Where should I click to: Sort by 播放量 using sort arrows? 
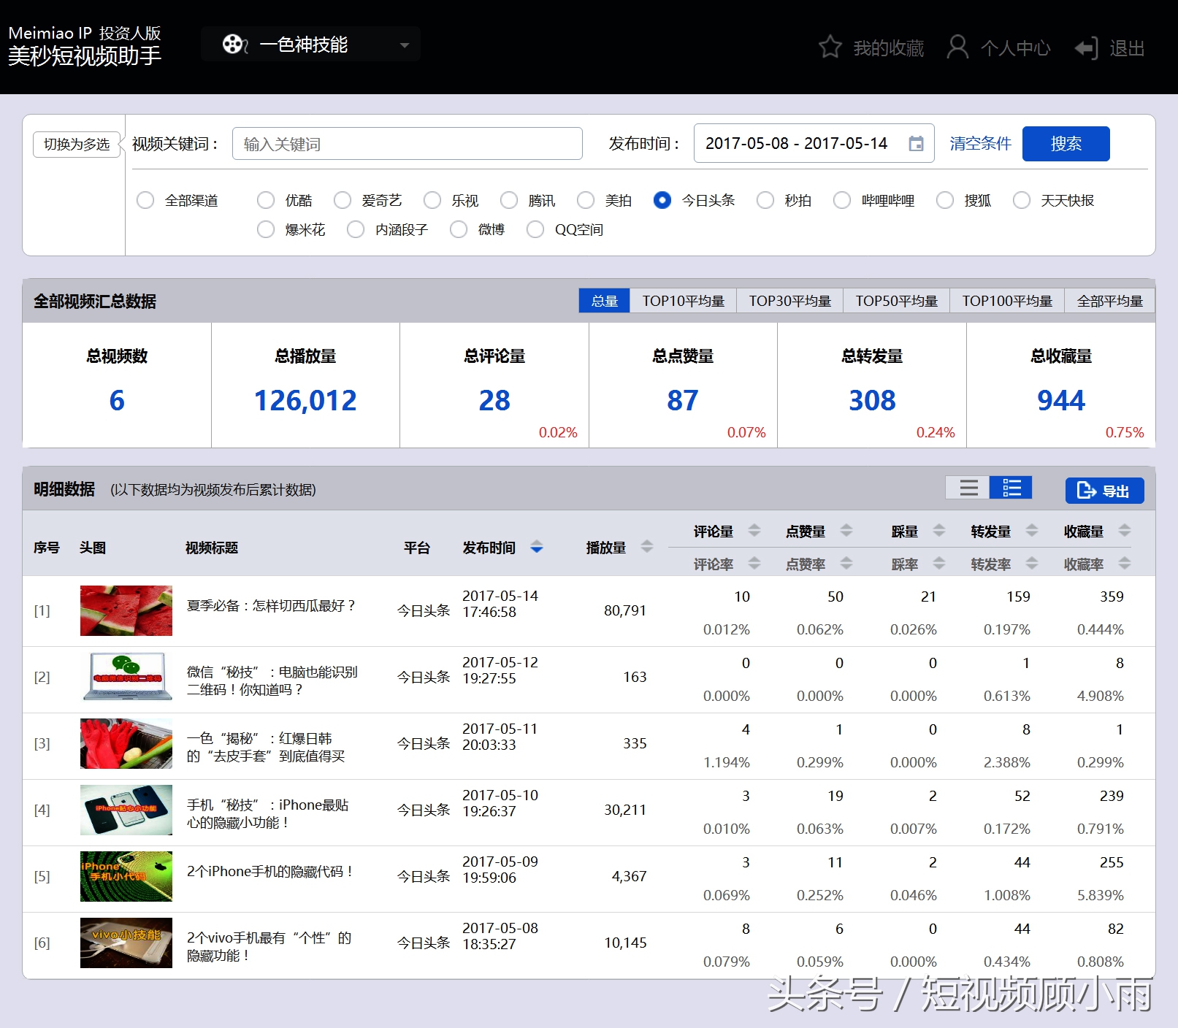[x=647, y=547]
